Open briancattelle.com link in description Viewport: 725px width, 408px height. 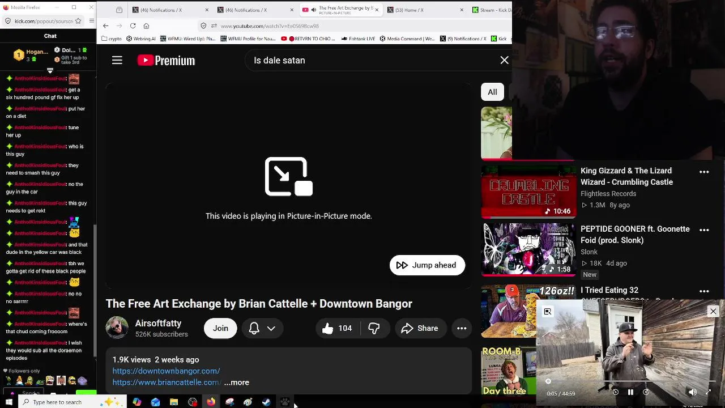tap(167, 382)
